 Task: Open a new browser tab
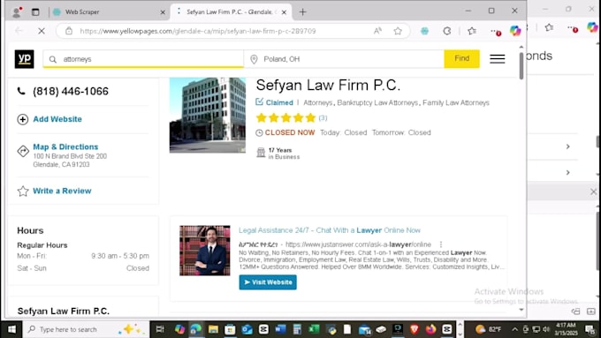[x=303, y=12]
